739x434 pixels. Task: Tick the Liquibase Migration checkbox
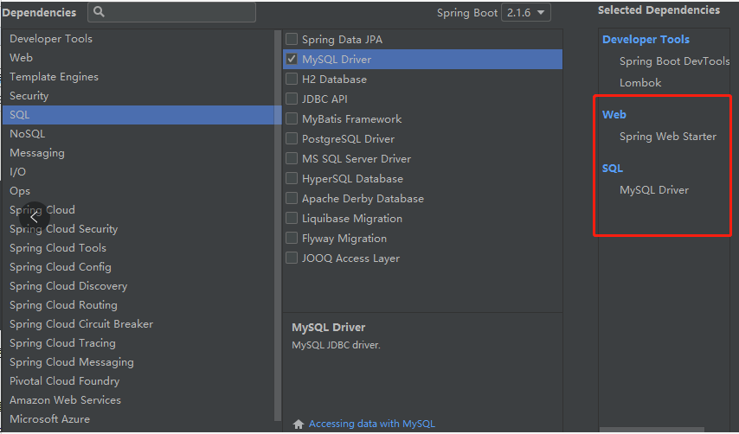coord(292,218)
